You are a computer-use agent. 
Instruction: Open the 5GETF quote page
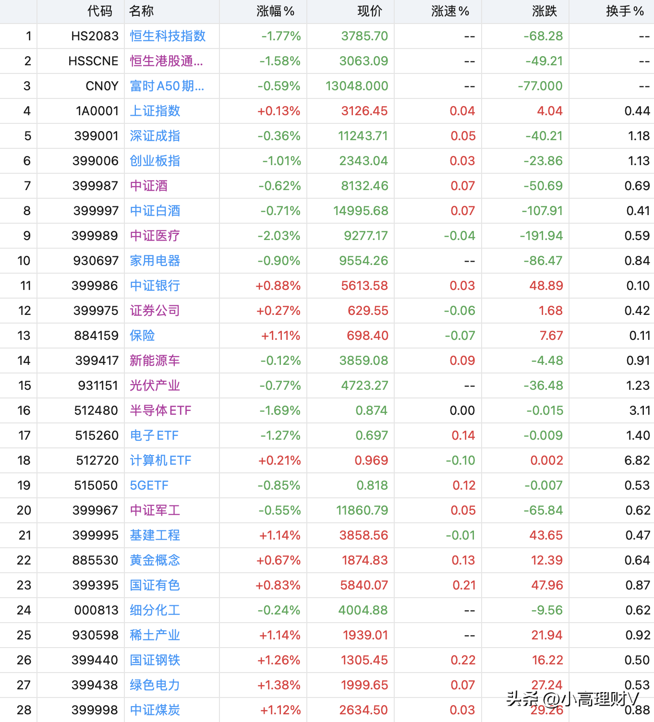149,485
